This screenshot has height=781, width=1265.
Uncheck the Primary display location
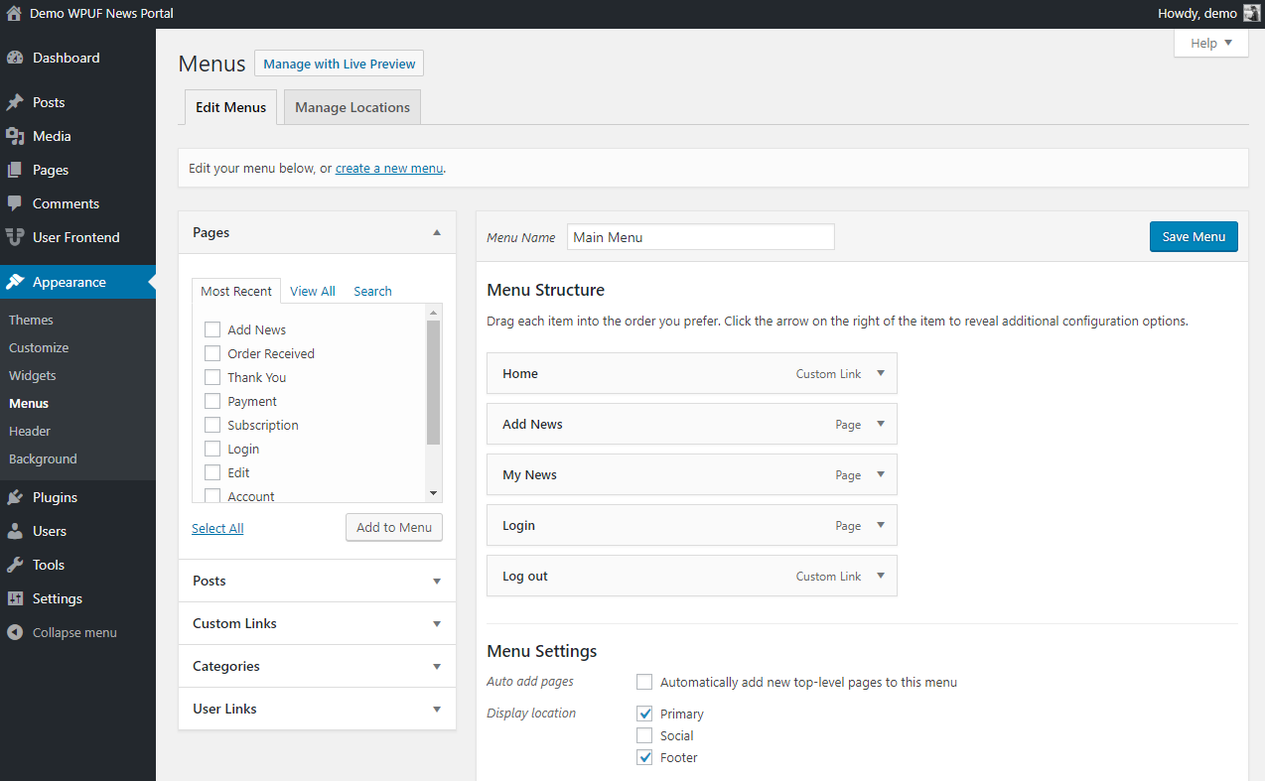tap(644, 714)
